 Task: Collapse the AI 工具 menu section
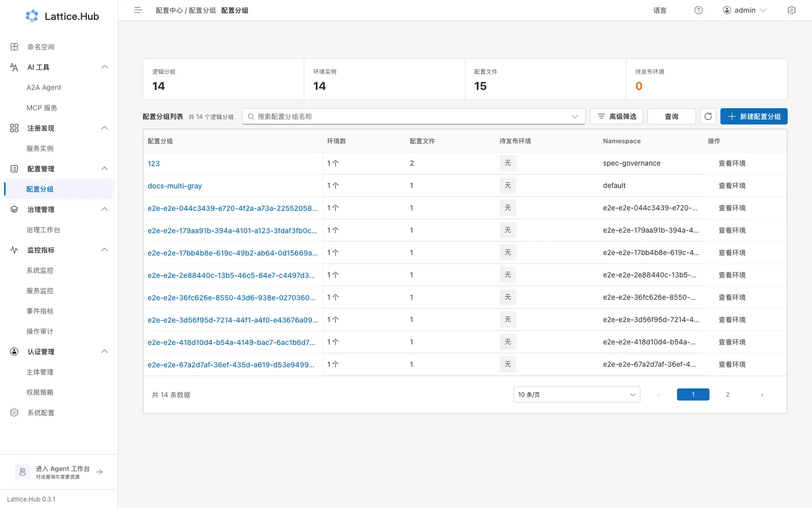tap(105, 67)
